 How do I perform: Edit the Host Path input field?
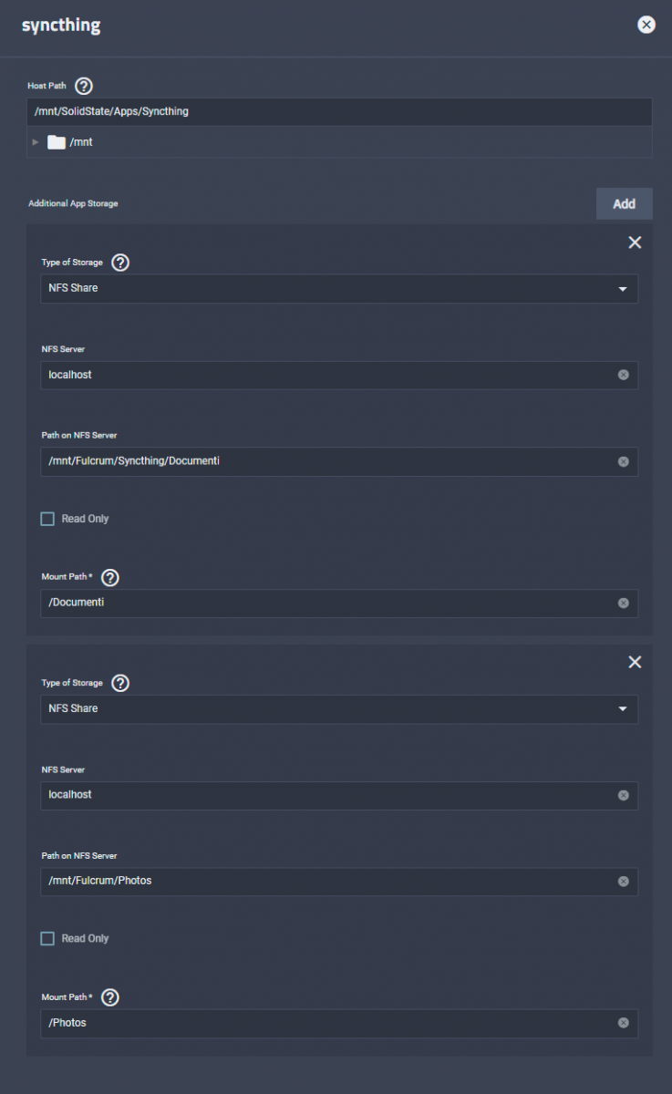point(339,112)
